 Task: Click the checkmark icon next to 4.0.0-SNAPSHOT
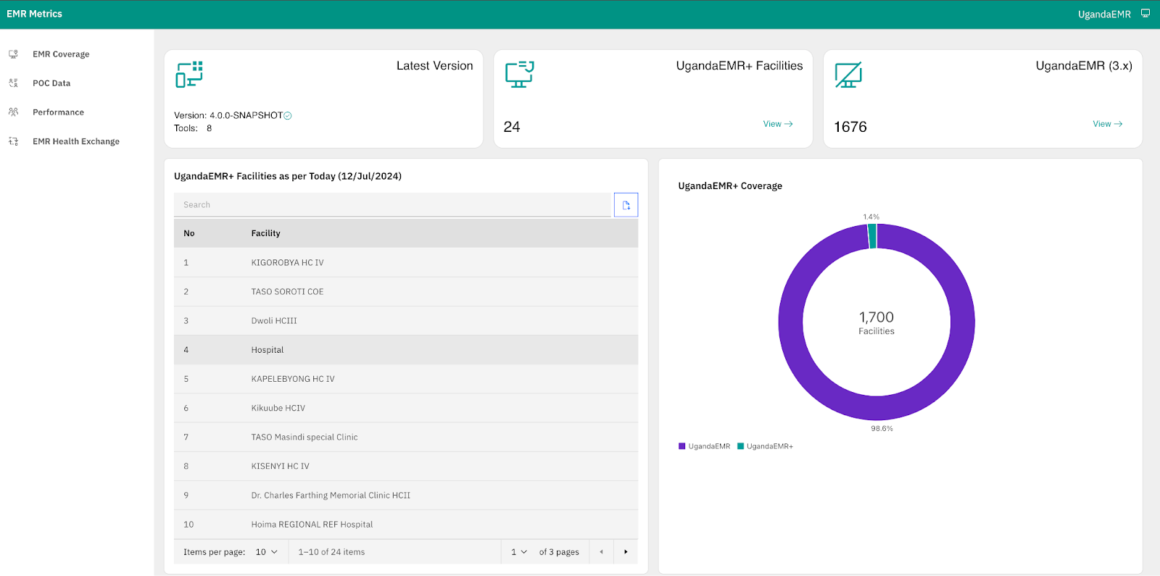(x=288, y=116)
